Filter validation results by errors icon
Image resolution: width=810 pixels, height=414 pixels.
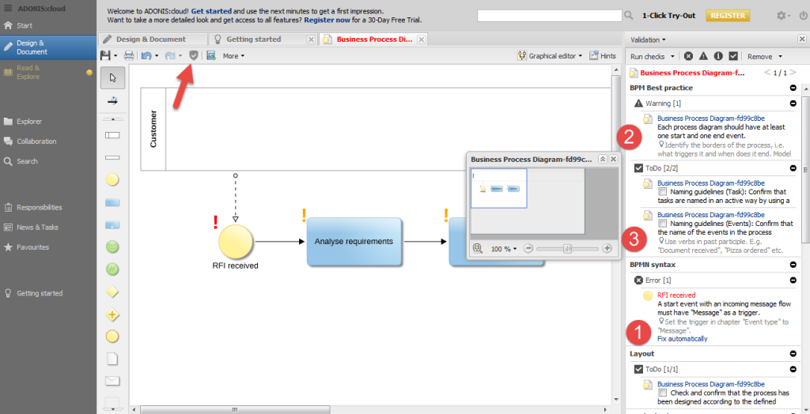pyautogui.click(x=689, y=56)
